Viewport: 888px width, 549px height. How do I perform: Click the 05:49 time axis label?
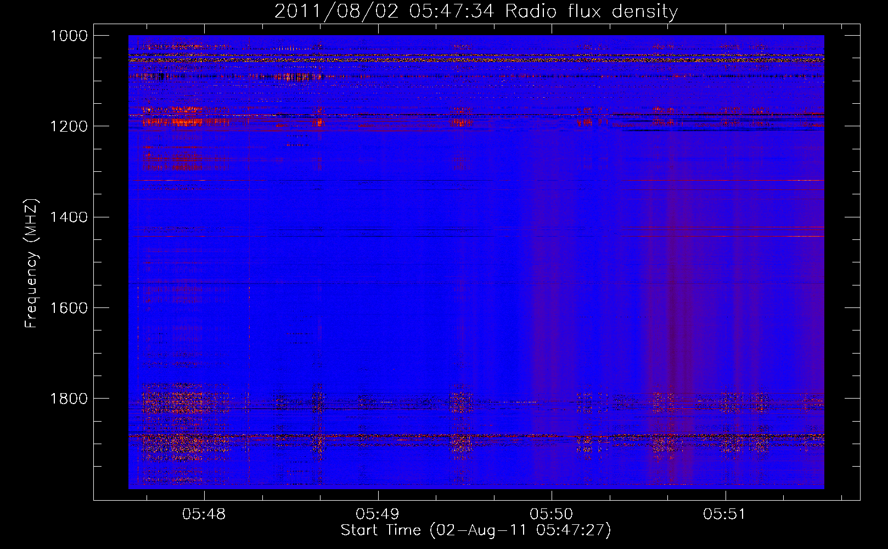pos(378,514)
